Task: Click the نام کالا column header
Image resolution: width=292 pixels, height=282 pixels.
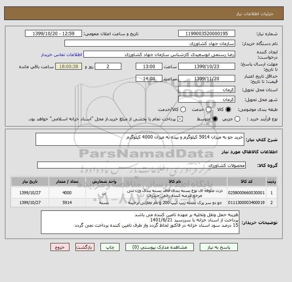Action: [x=175, y=181]
